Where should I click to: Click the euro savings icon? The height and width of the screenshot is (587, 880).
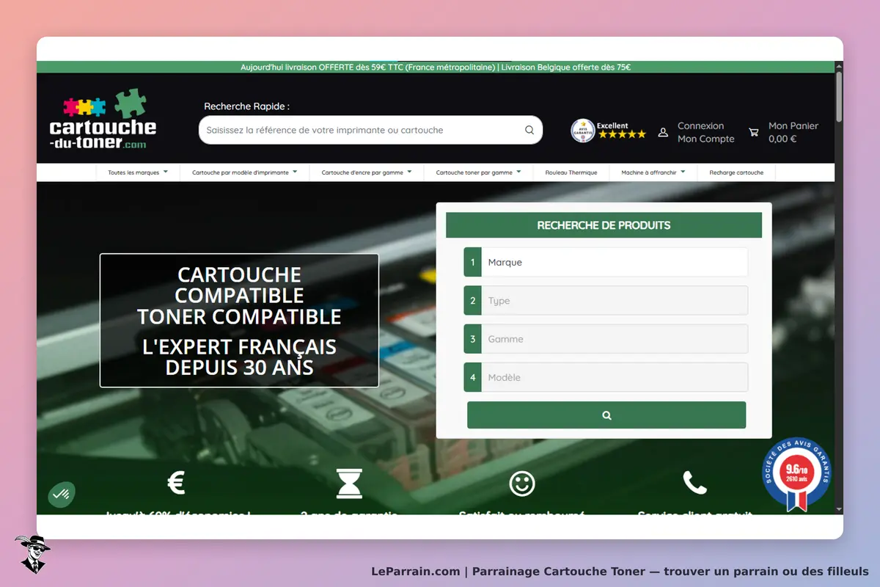(x=176, y=483)
